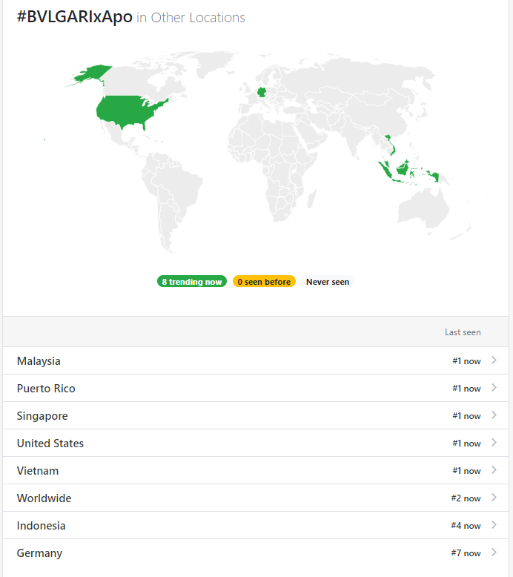The image size is (513, 577).
Task: Open Puerto Rico row chevron arrow
Action: 494,388
